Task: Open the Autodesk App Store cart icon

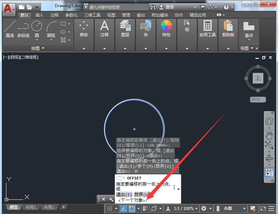Action: 202,7
